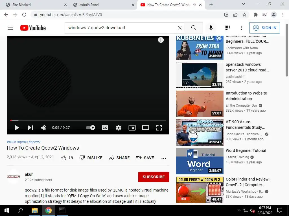Mute the video volume
This screenshot has height=216, width=289.
tap(44, 128)
